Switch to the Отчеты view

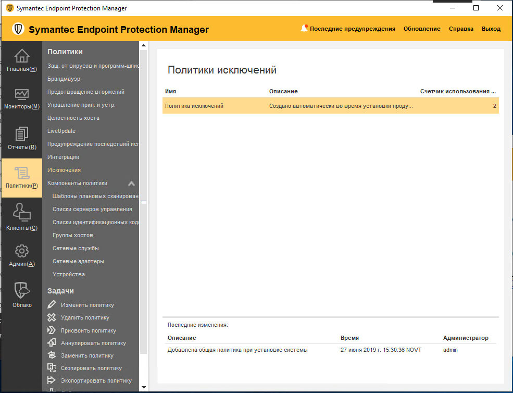pos(21,138)
